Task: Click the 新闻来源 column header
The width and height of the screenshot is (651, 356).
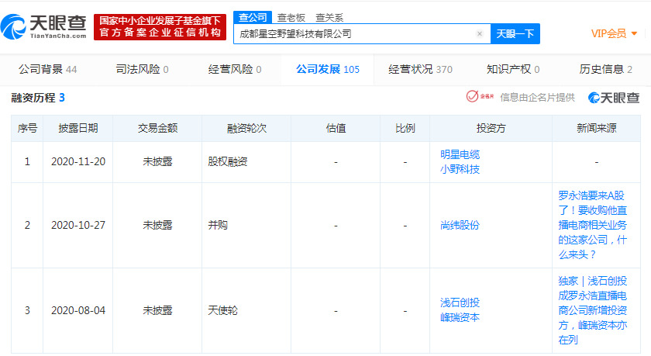Action: click(x=596, y=128)
